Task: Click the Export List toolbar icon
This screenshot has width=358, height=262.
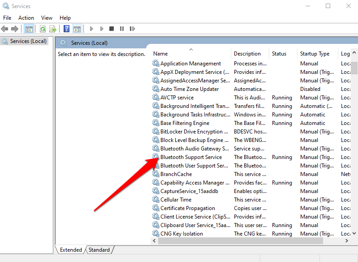Action: [53, 29]
